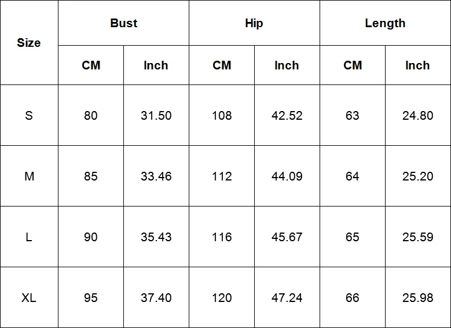This screenshot has width=451, height=328.
Task: Click the M size row label
Action: (x=29, y=176)
